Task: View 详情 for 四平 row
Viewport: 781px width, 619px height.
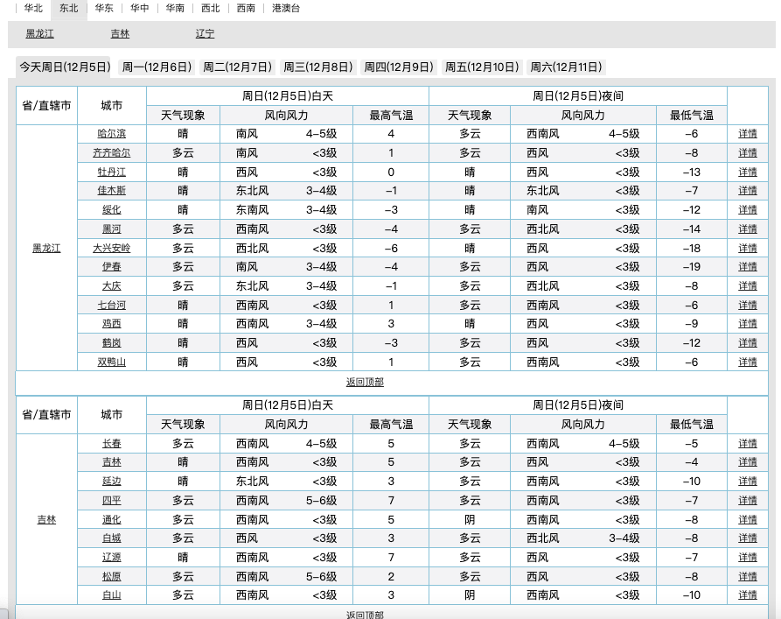Action: pyautogui.click(x=748, y=501)
